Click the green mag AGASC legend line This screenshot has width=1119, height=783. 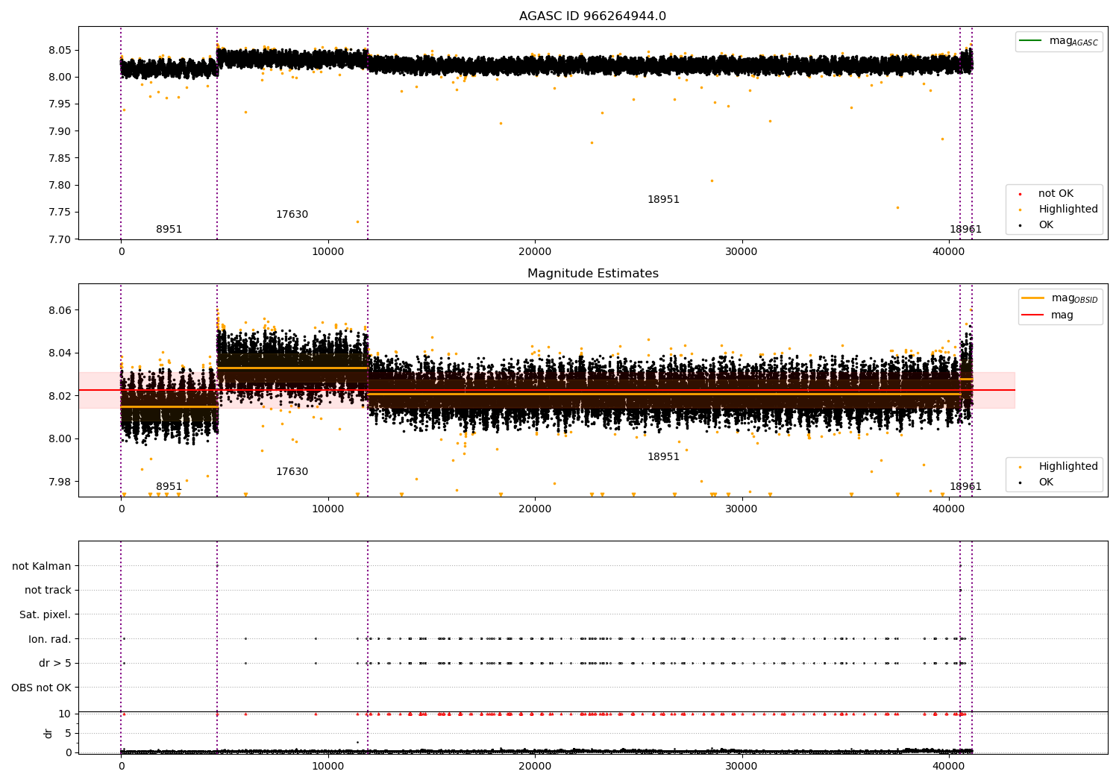(x=1031, y=40)
